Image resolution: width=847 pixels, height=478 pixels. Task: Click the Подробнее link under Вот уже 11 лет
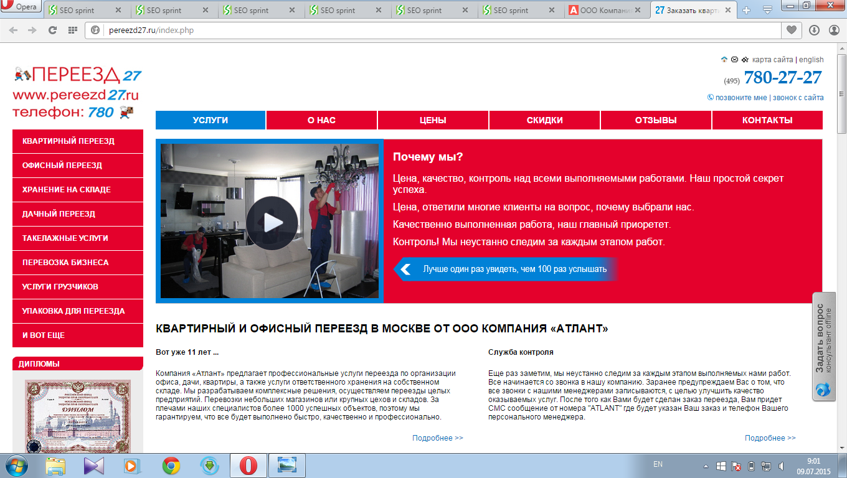[x=438, y=438]
